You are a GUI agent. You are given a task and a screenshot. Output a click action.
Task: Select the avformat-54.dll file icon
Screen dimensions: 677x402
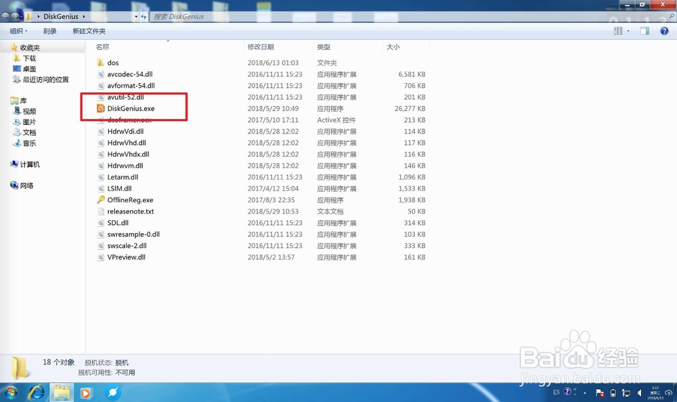point(101,86)
